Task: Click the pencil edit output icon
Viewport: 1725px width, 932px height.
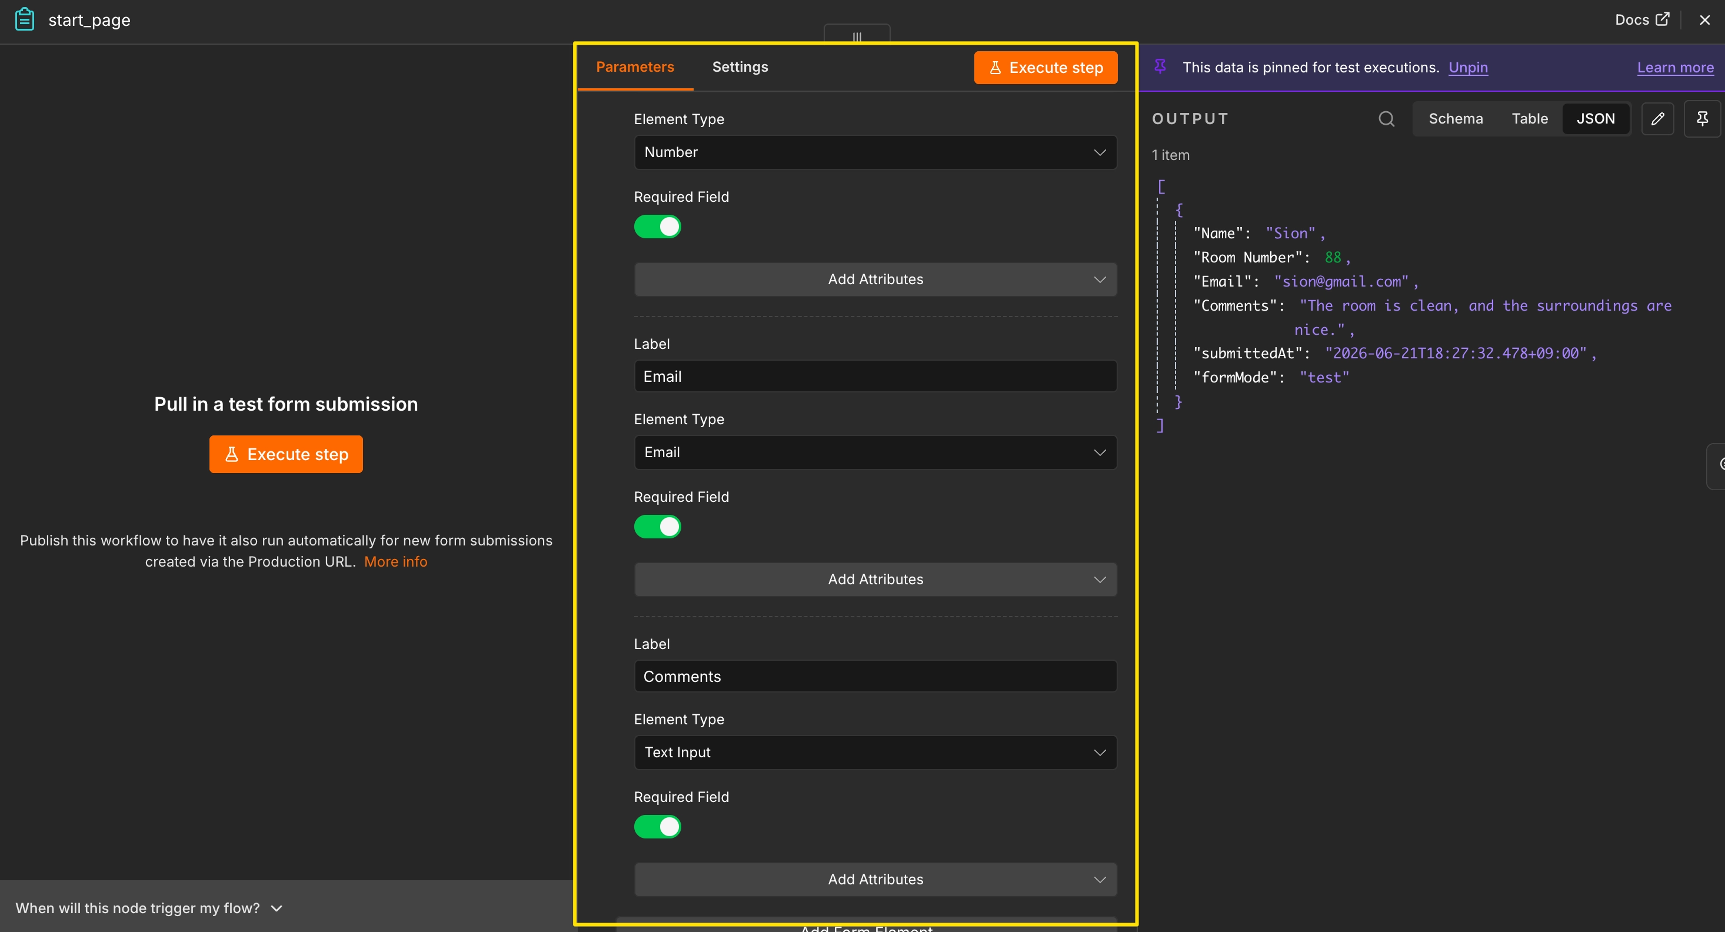Action: 1657,118
